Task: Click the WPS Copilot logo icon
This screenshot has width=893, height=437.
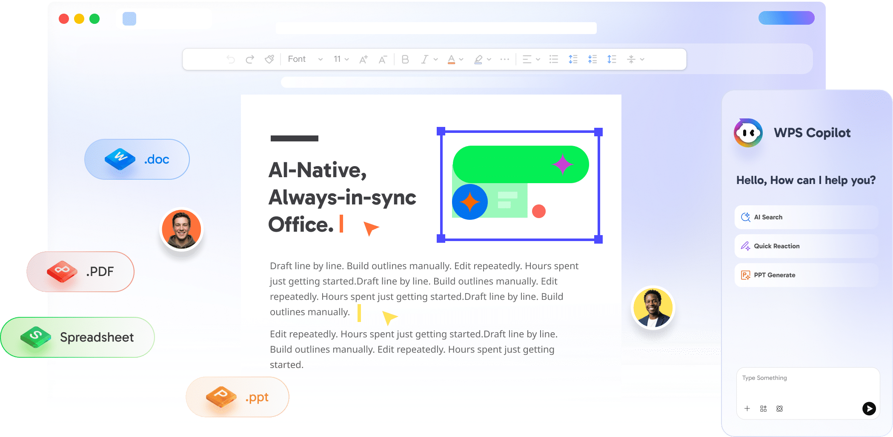Action: pyautogui.click(x=748, y=133)
